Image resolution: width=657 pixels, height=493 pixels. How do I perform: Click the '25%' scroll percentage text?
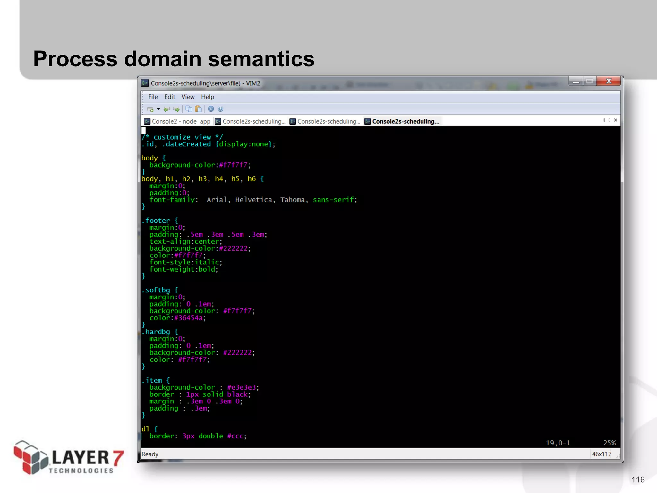point(610,443)
